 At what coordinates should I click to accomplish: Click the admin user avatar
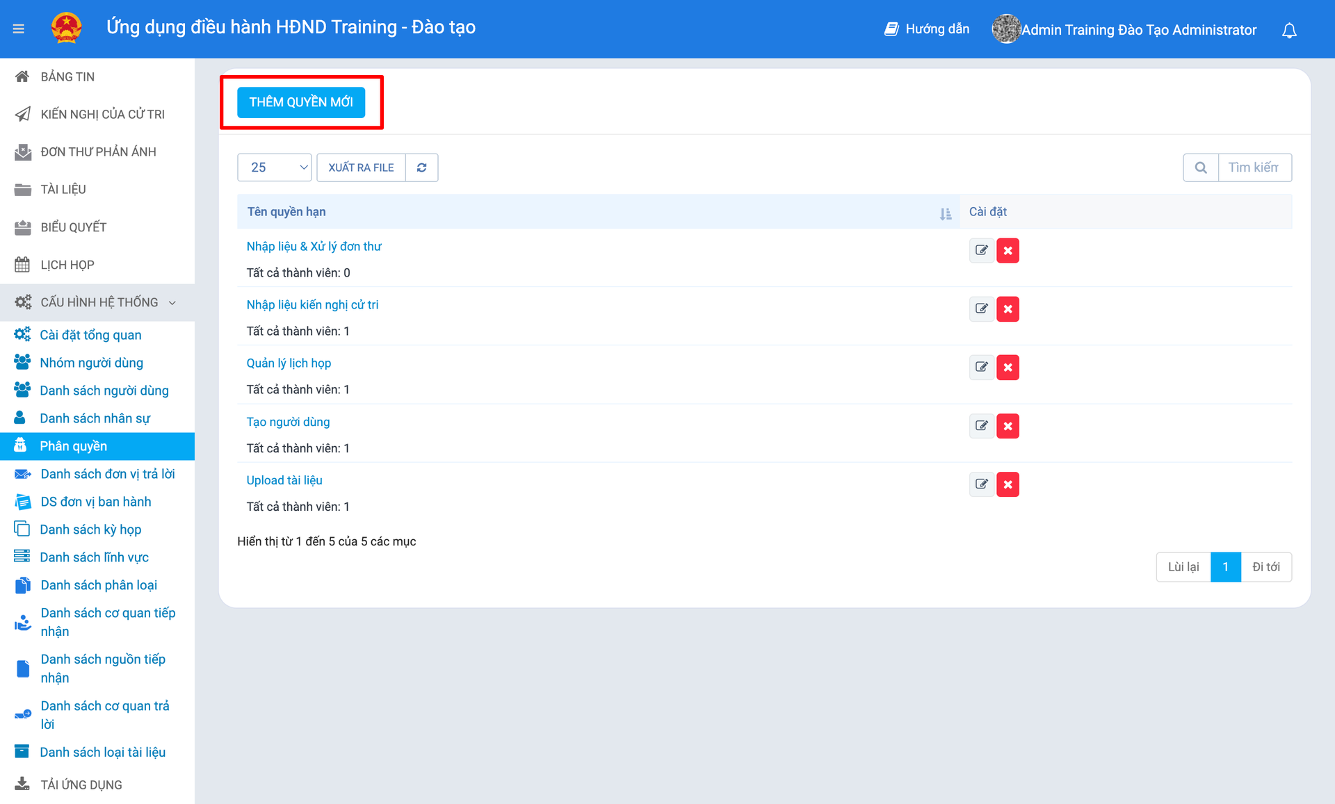click(x=1005, y=29)
